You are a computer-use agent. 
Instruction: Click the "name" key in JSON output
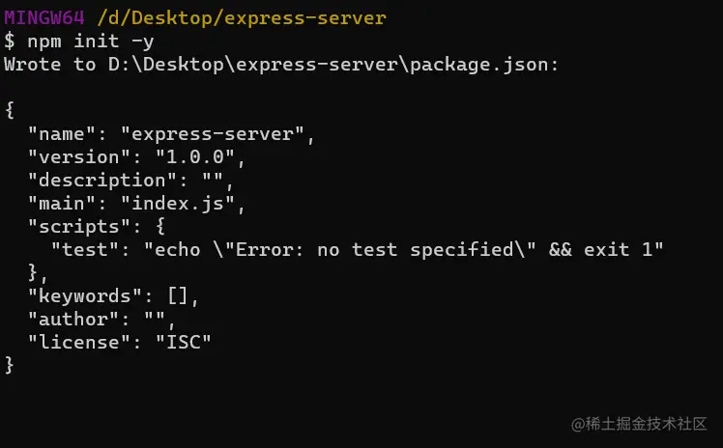pyautogui.click(x=68, y=134)
